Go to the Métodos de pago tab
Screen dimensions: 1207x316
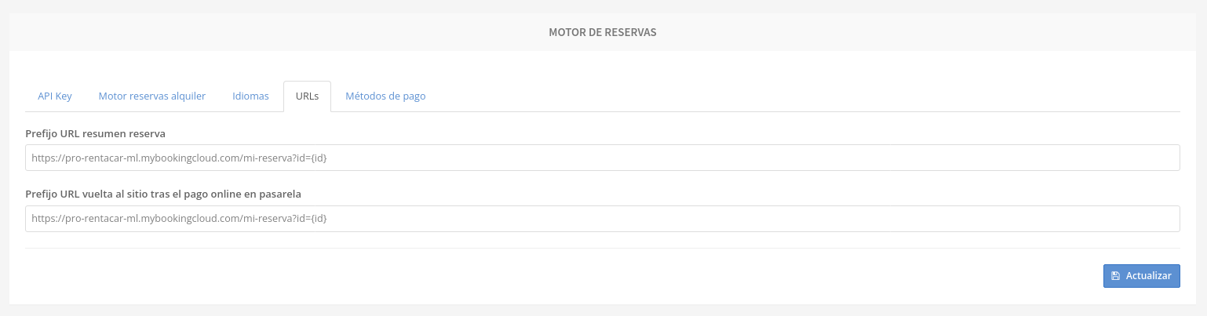[x=385, y=96]
